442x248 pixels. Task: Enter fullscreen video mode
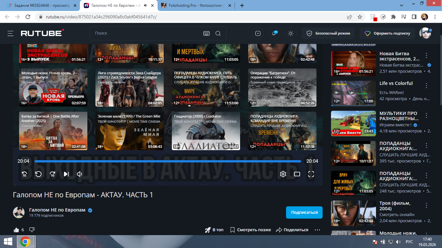[311, 174]
